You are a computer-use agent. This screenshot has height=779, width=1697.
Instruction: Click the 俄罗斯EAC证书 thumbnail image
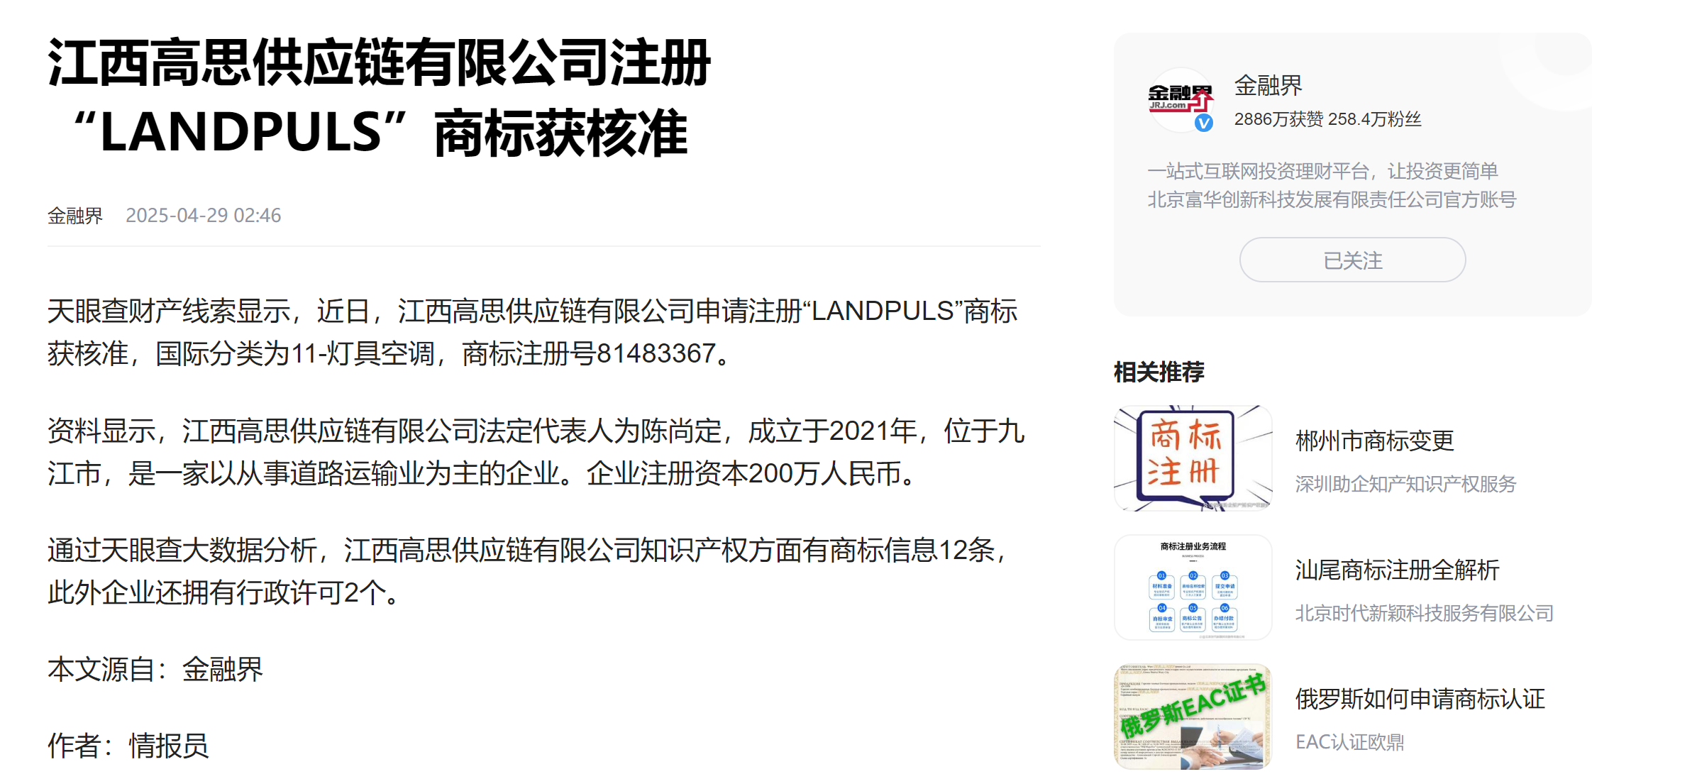coord(1193,716)
